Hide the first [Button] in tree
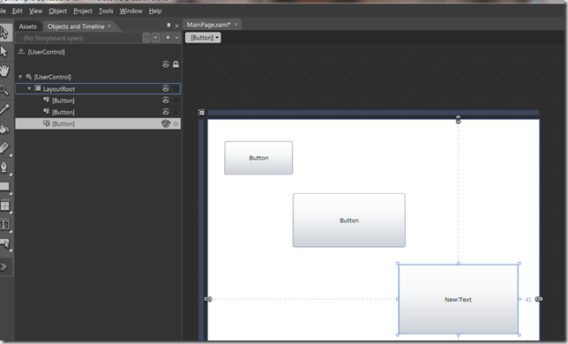The image size is (568, 344). 166,101
